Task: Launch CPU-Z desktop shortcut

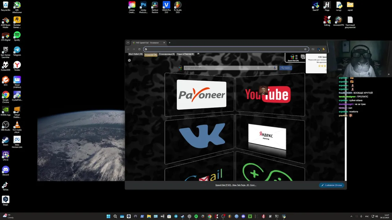Action: tap(6, 156)
